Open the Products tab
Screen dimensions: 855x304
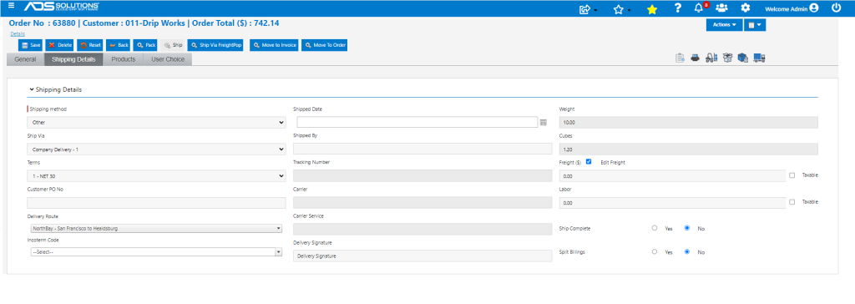pyautogui.click(x=124, y=59)
